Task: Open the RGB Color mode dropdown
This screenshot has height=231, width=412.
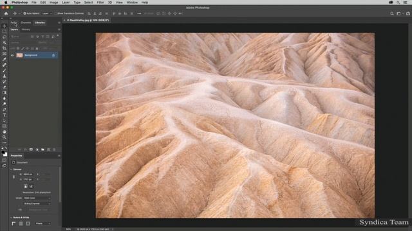Action: click(x=37, y=198)
